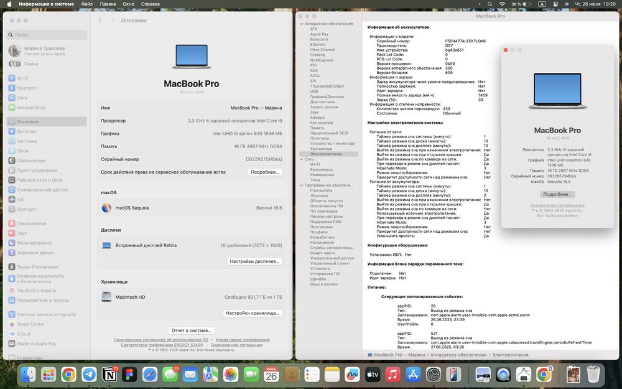Open Mail app in the Dock

190,374
